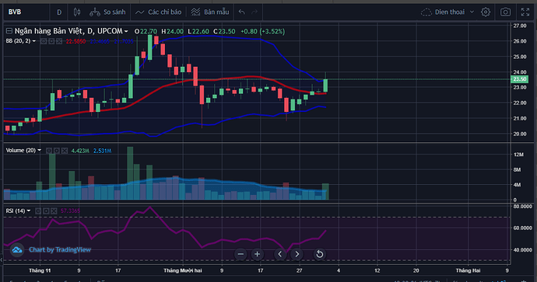Open Volume (20) dropdown menu

coord(40,150)
